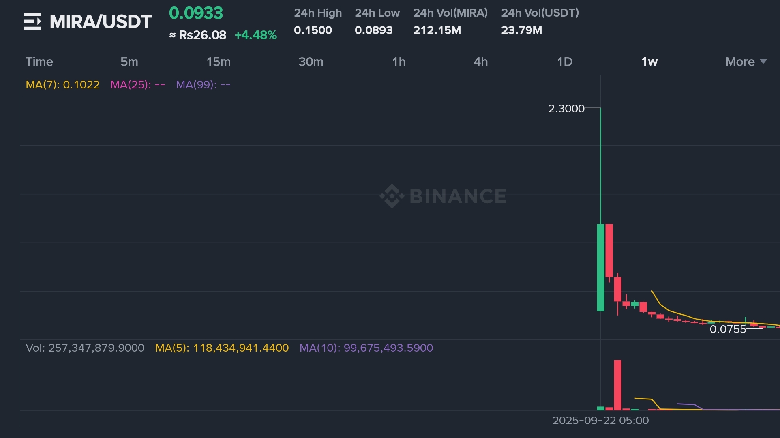This screenshot has height=438, width=780.
Task: Switch to the 15m interval
Action: (218, 62)
